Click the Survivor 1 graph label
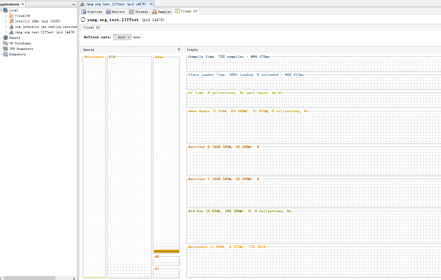 click(224, 179)
